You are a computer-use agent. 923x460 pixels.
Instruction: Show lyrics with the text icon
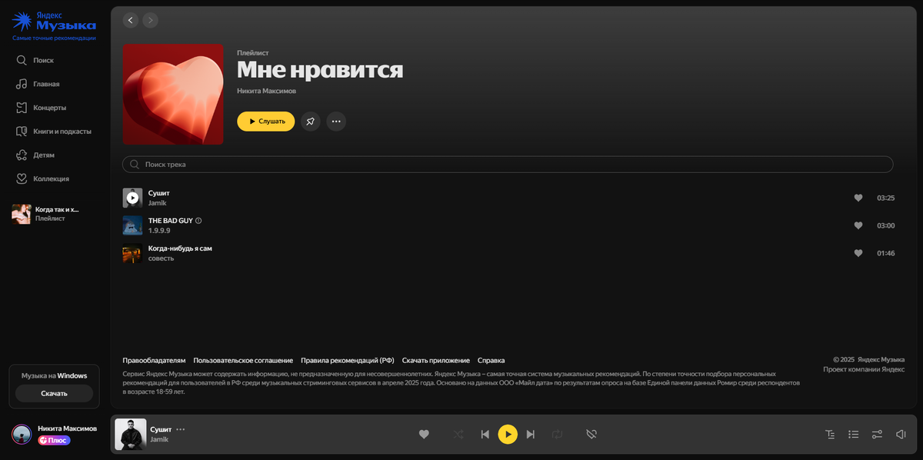click(x=830, y=434)
